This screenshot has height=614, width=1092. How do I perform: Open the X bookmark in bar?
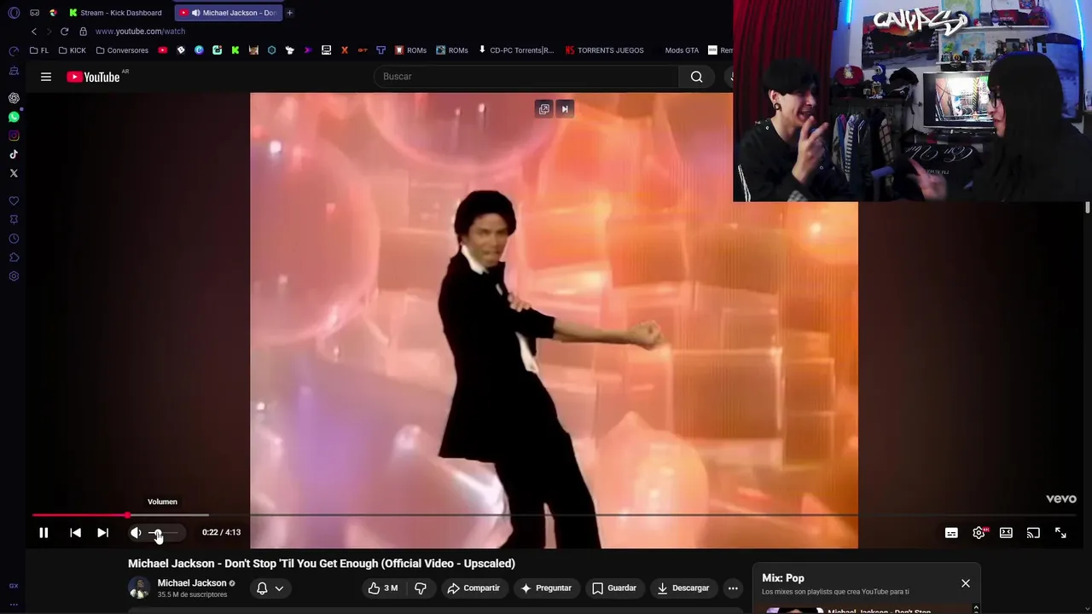345,50
